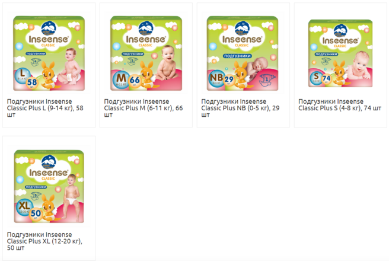Click the S size diaper pack image
The width and height of the screenshot is (389, 261).
pyautogui.click(x=340, y=53)
